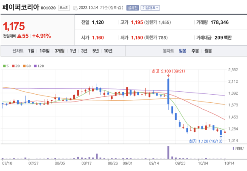Switch to 월봉 monthly candle chart
247x171 pixels.
208,51
